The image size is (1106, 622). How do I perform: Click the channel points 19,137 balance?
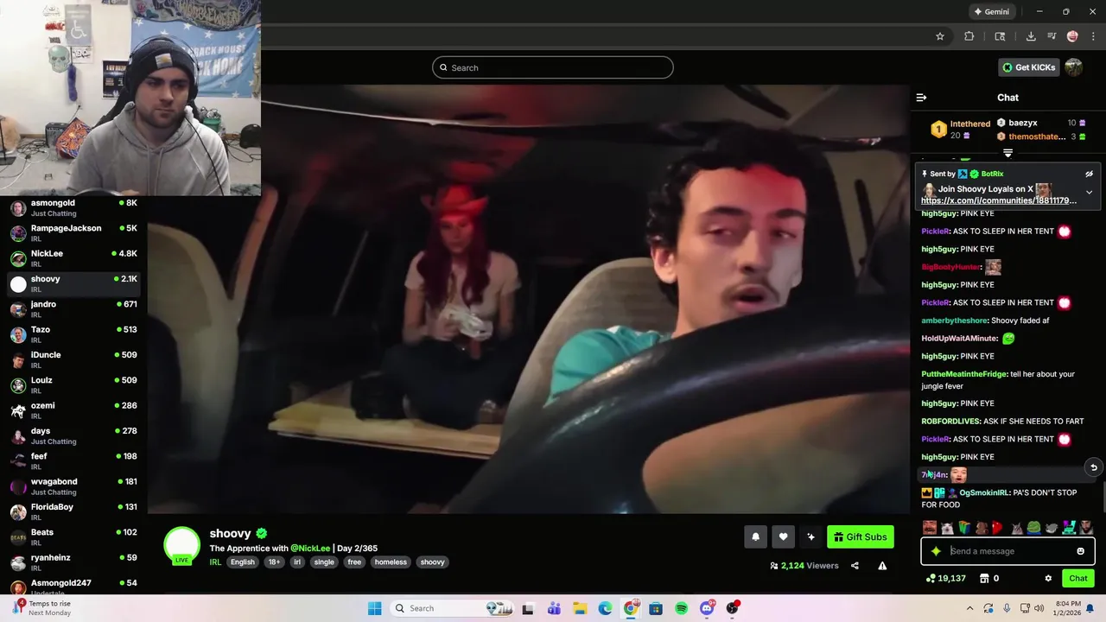click(x=945, y=579)
